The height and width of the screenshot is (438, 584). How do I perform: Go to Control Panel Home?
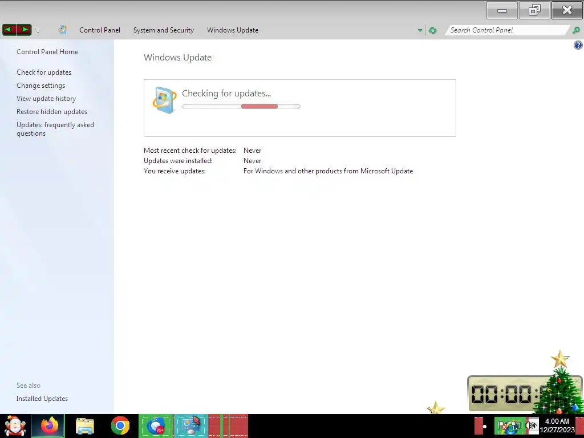[47, 52]
